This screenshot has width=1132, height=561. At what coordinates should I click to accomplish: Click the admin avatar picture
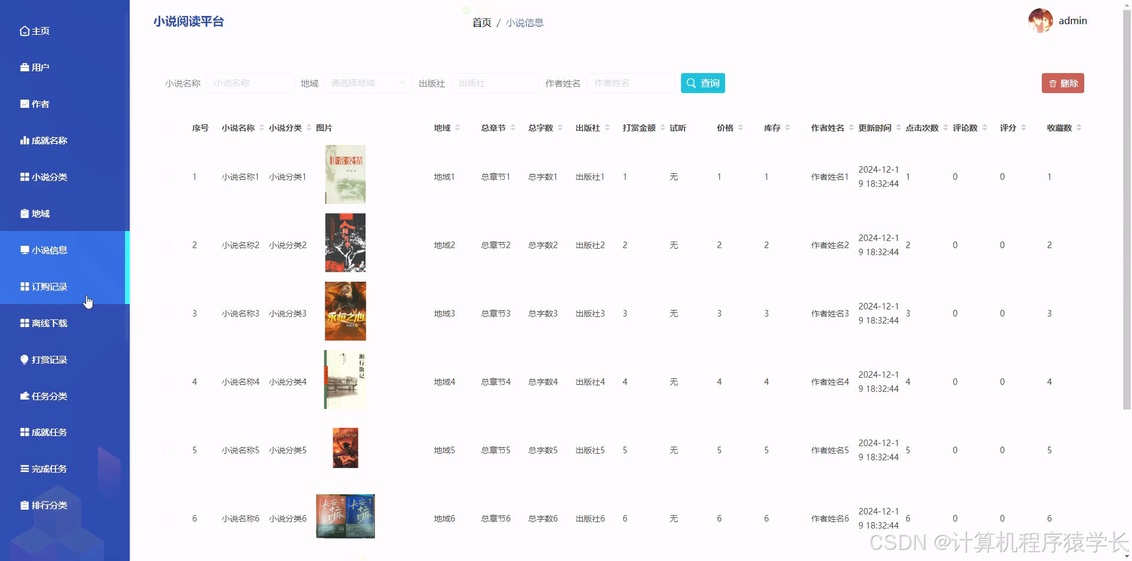pyautogui.click(x=1041, y=21)
